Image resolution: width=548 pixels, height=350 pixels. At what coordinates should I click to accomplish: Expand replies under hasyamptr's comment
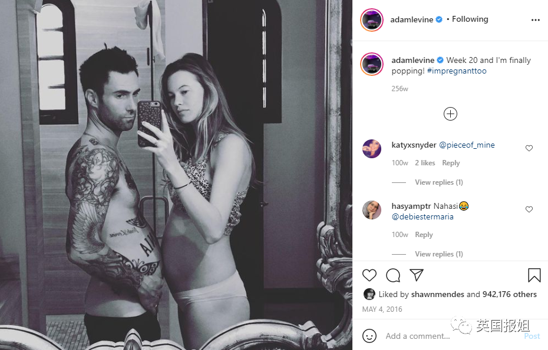tap(439, 254)
